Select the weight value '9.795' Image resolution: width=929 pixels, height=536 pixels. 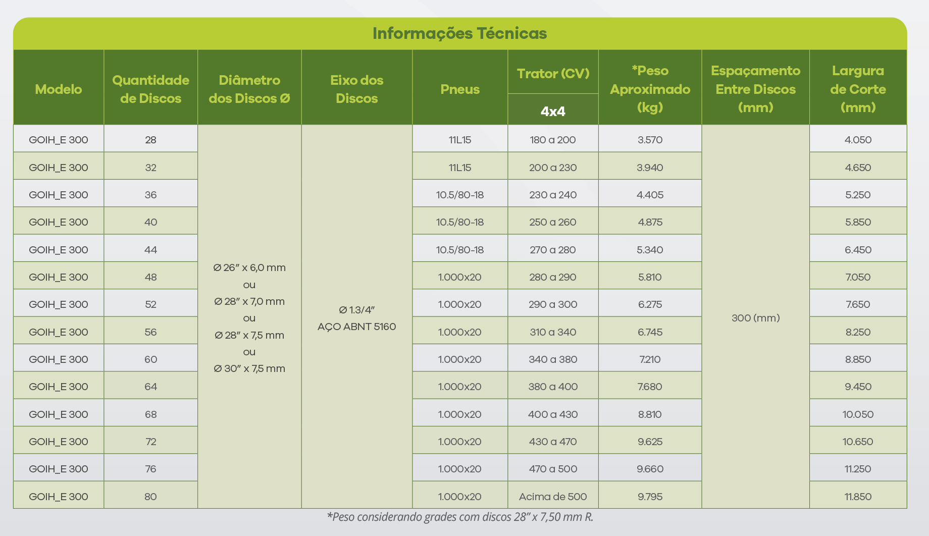650,497
